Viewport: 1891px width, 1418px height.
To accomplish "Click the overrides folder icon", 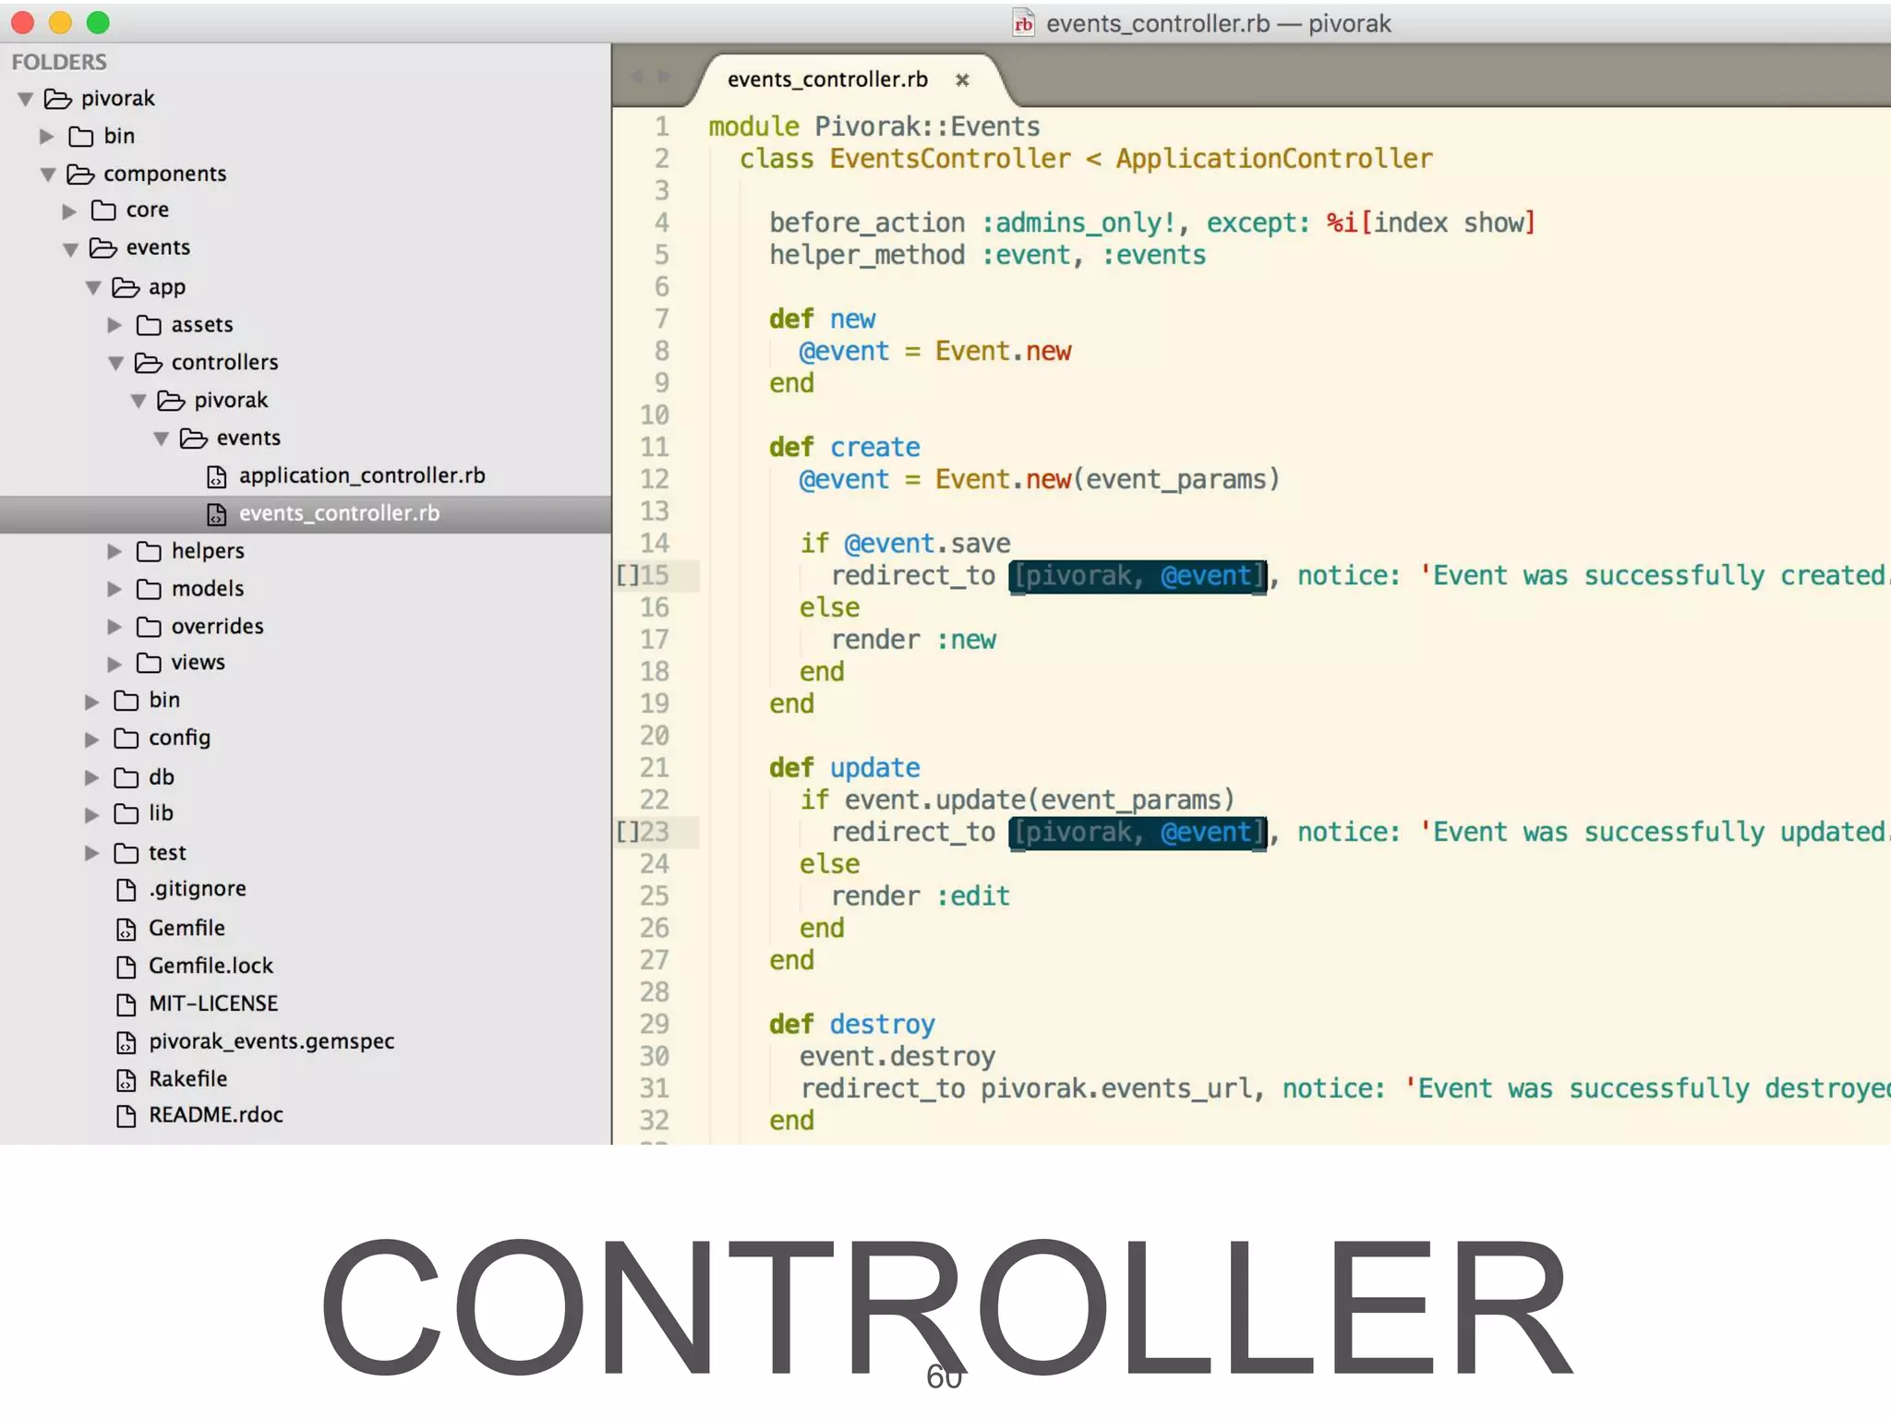I will (149, 627).
